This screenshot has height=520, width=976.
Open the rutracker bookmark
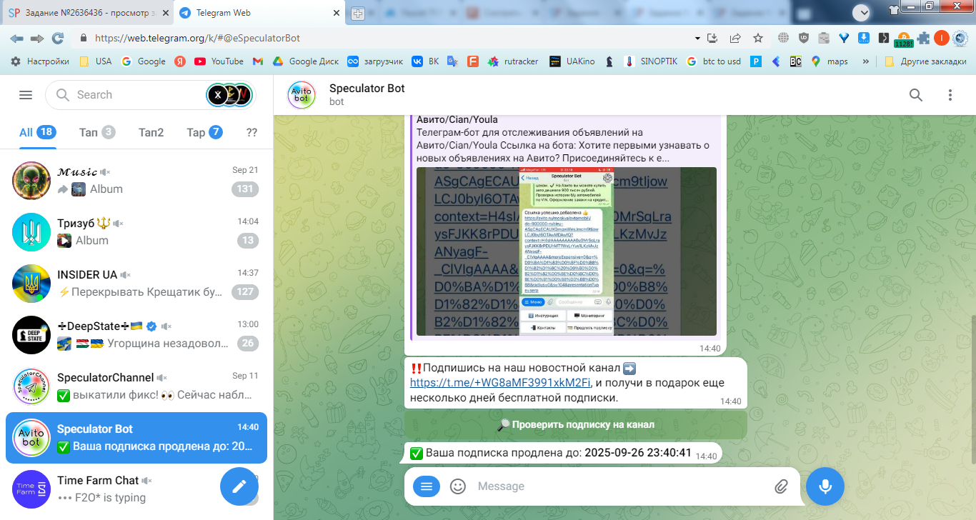tap(513, 61)
